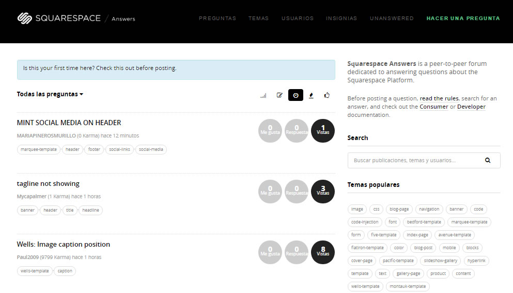Sort questions by newest edit icon
513x293 pixels.
(279, 95)
